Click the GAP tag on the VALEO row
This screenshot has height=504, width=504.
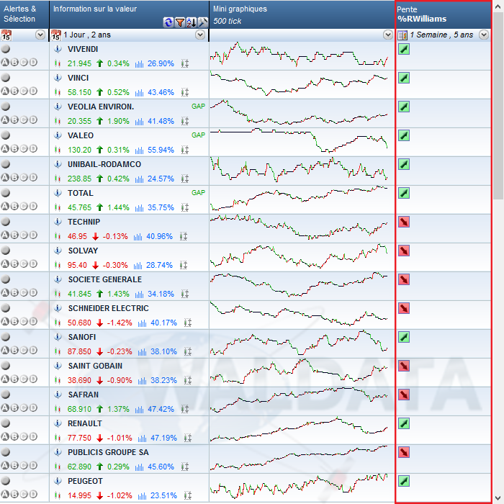pyautogui.click(x=198, y=135)
